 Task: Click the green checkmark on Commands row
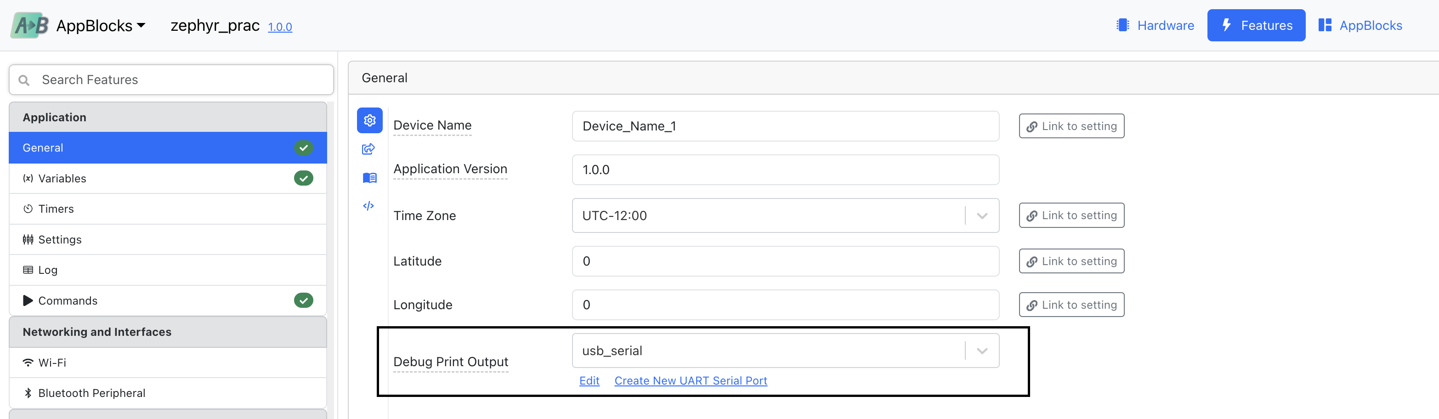[x=303, y=300]
